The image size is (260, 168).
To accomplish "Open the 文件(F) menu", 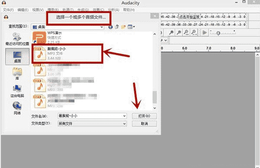I will point(8,10).
